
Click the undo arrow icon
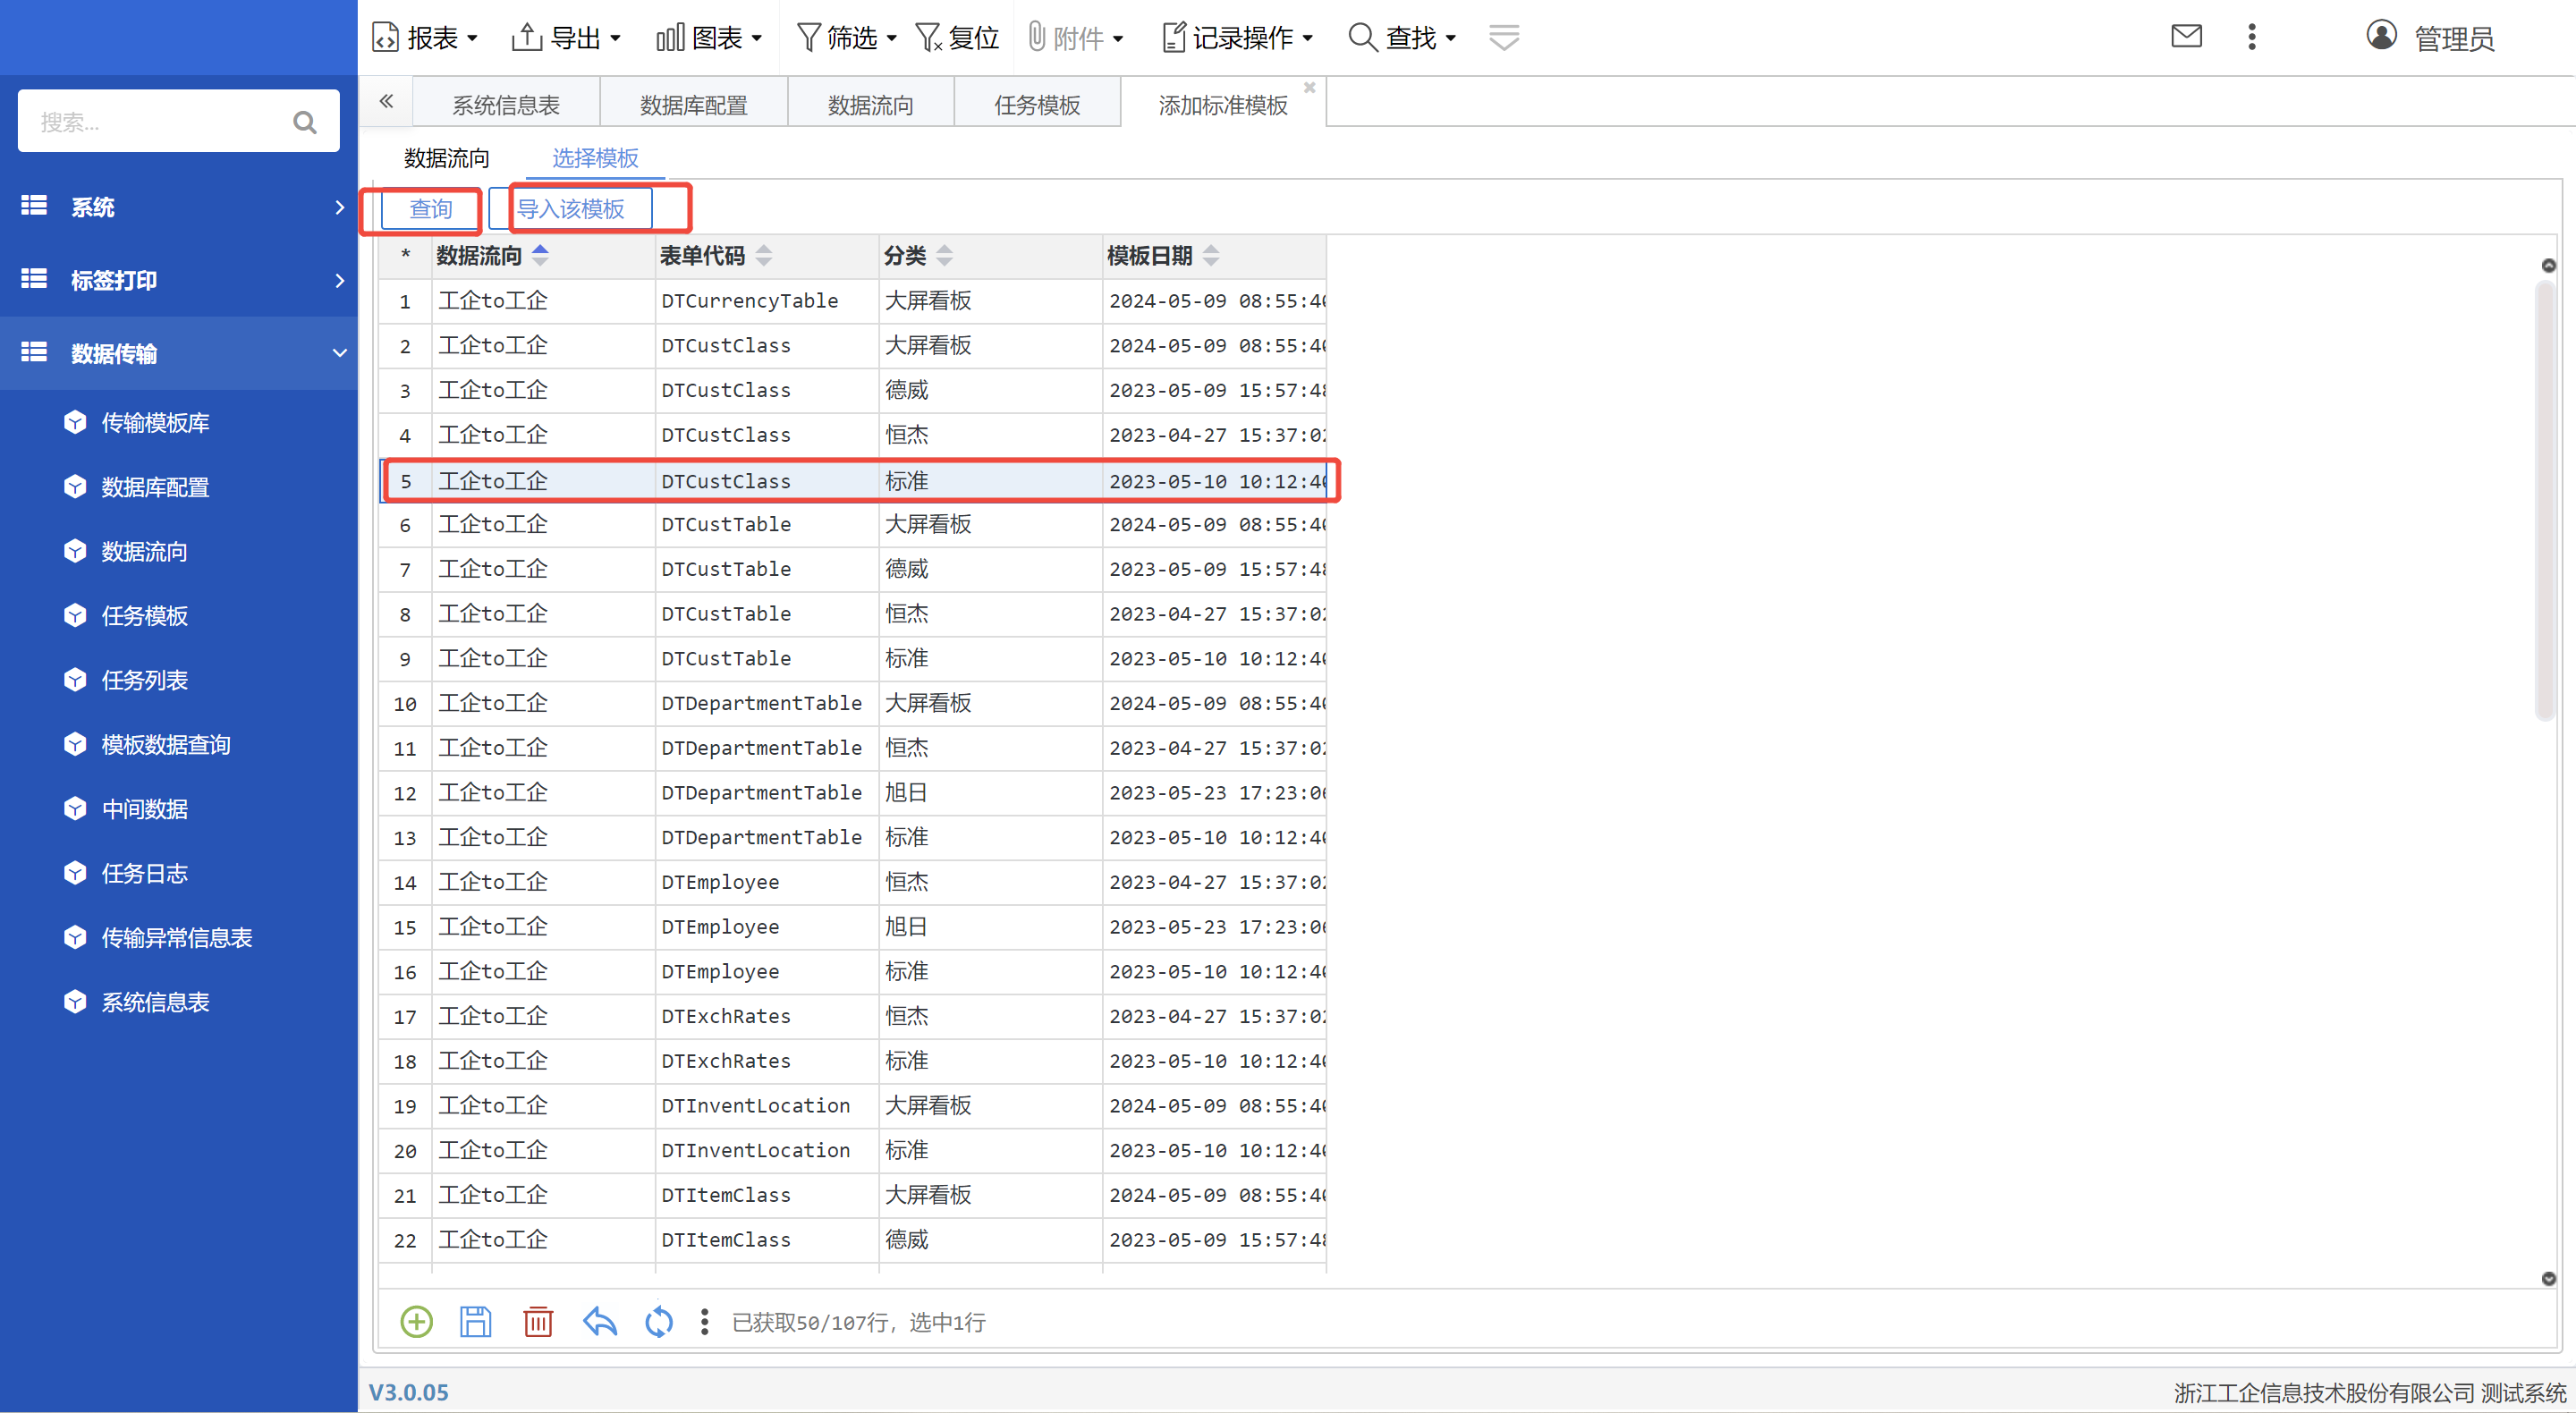(x=599, y=1321)
